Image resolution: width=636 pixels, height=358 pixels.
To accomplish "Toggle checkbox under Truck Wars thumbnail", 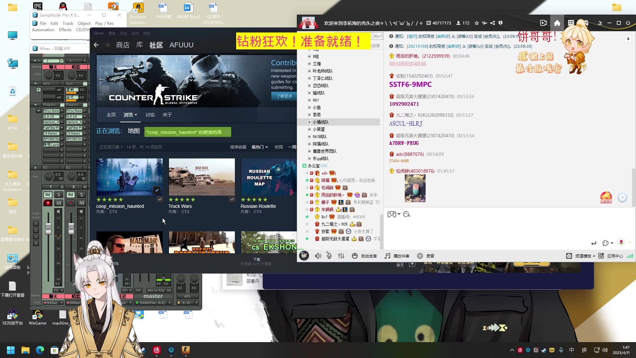I will tap(232, 199).
